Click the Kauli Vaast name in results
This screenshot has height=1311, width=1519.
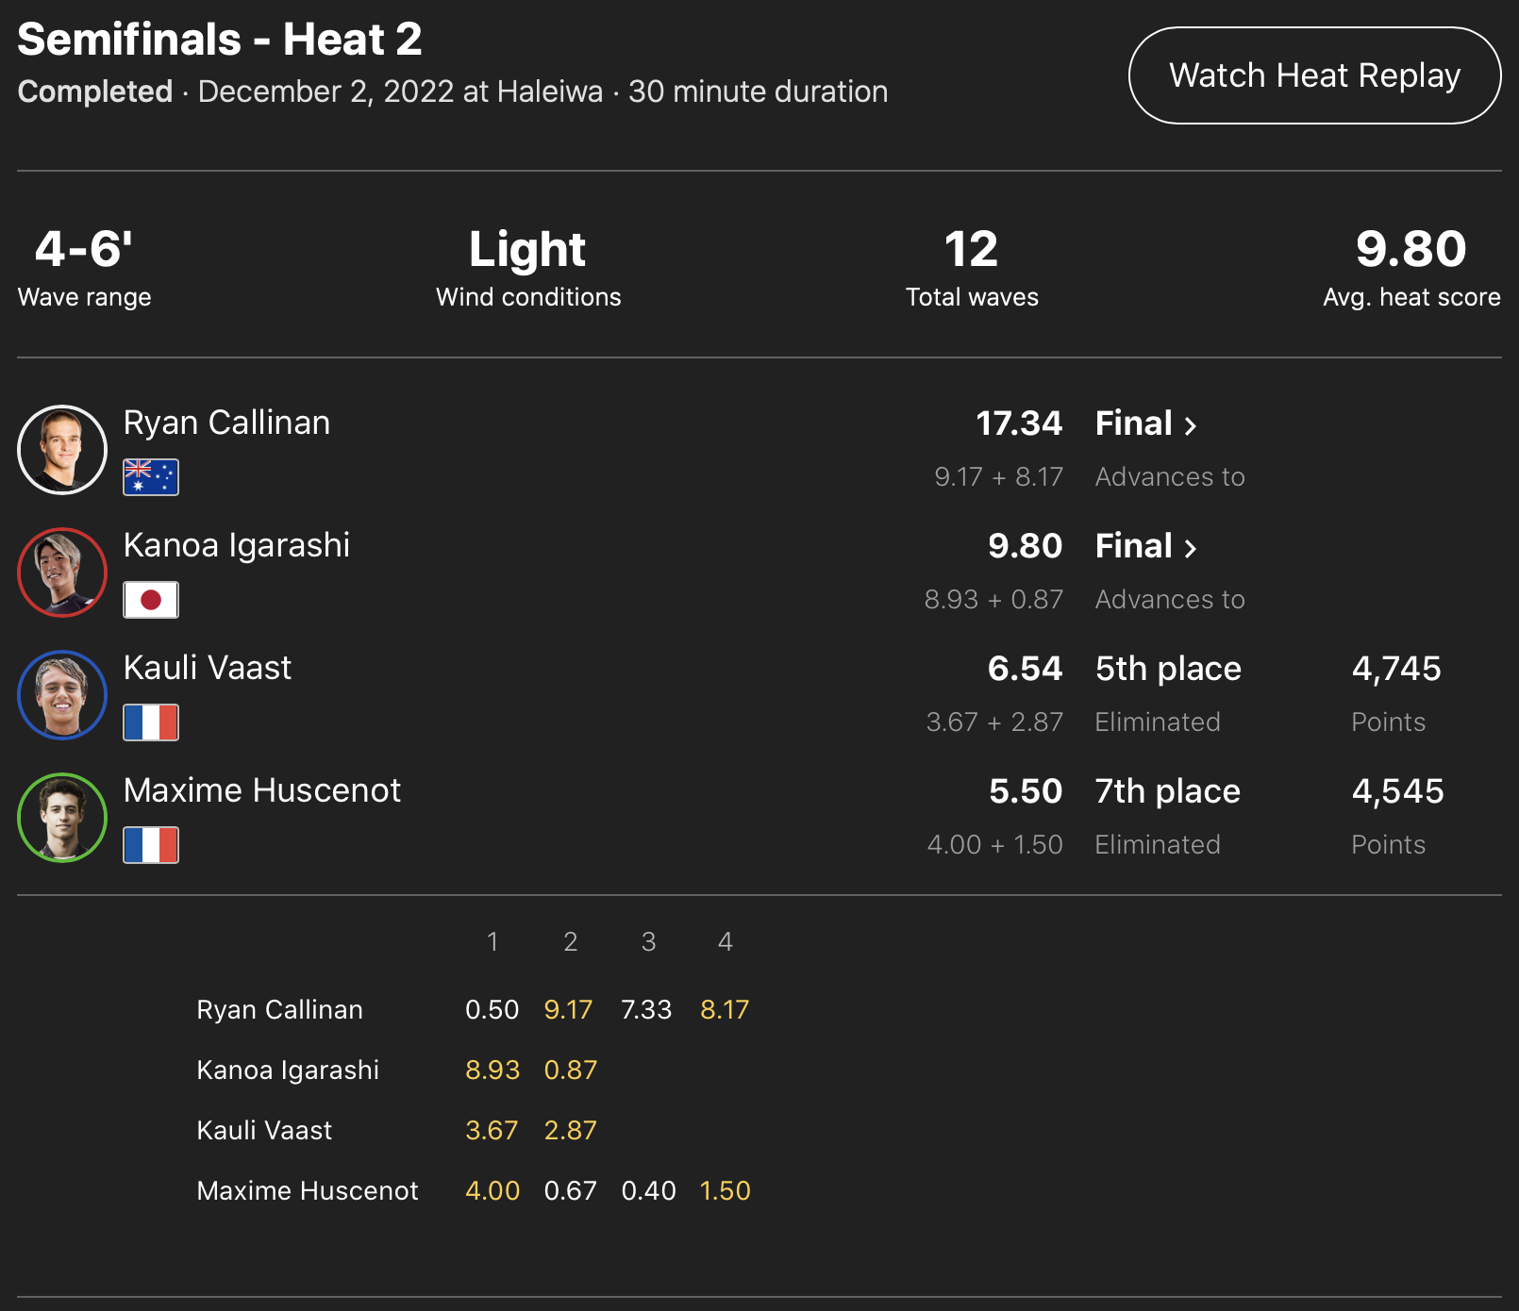tap(208, 668)
